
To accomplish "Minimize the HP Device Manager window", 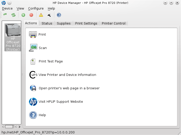I will click(x=165, y=3).
